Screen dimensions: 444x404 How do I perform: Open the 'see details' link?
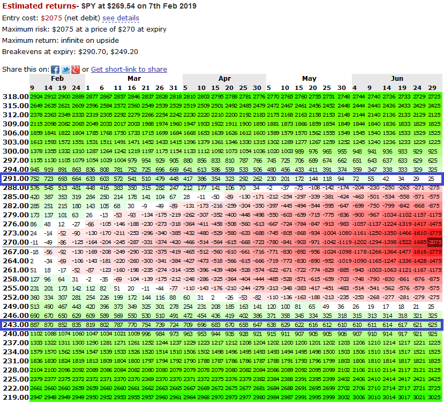121,18
